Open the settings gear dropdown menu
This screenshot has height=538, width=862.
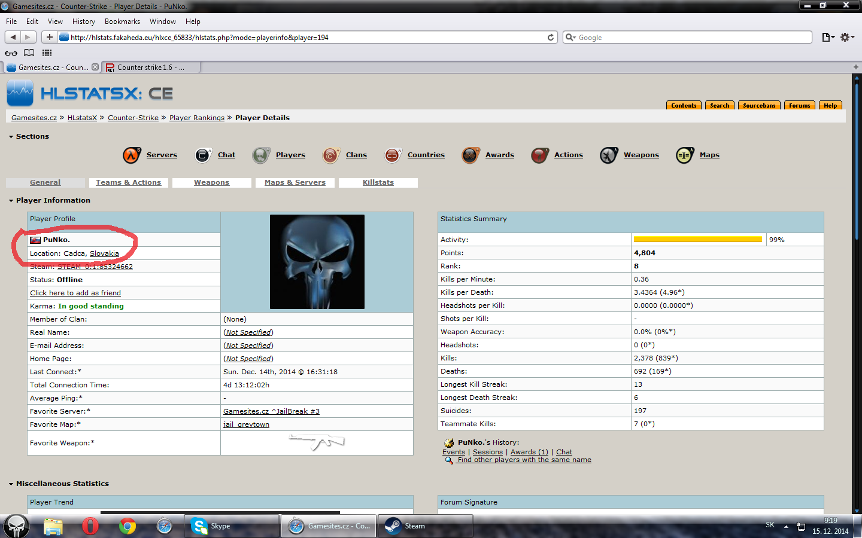click(x=846, y=37)
